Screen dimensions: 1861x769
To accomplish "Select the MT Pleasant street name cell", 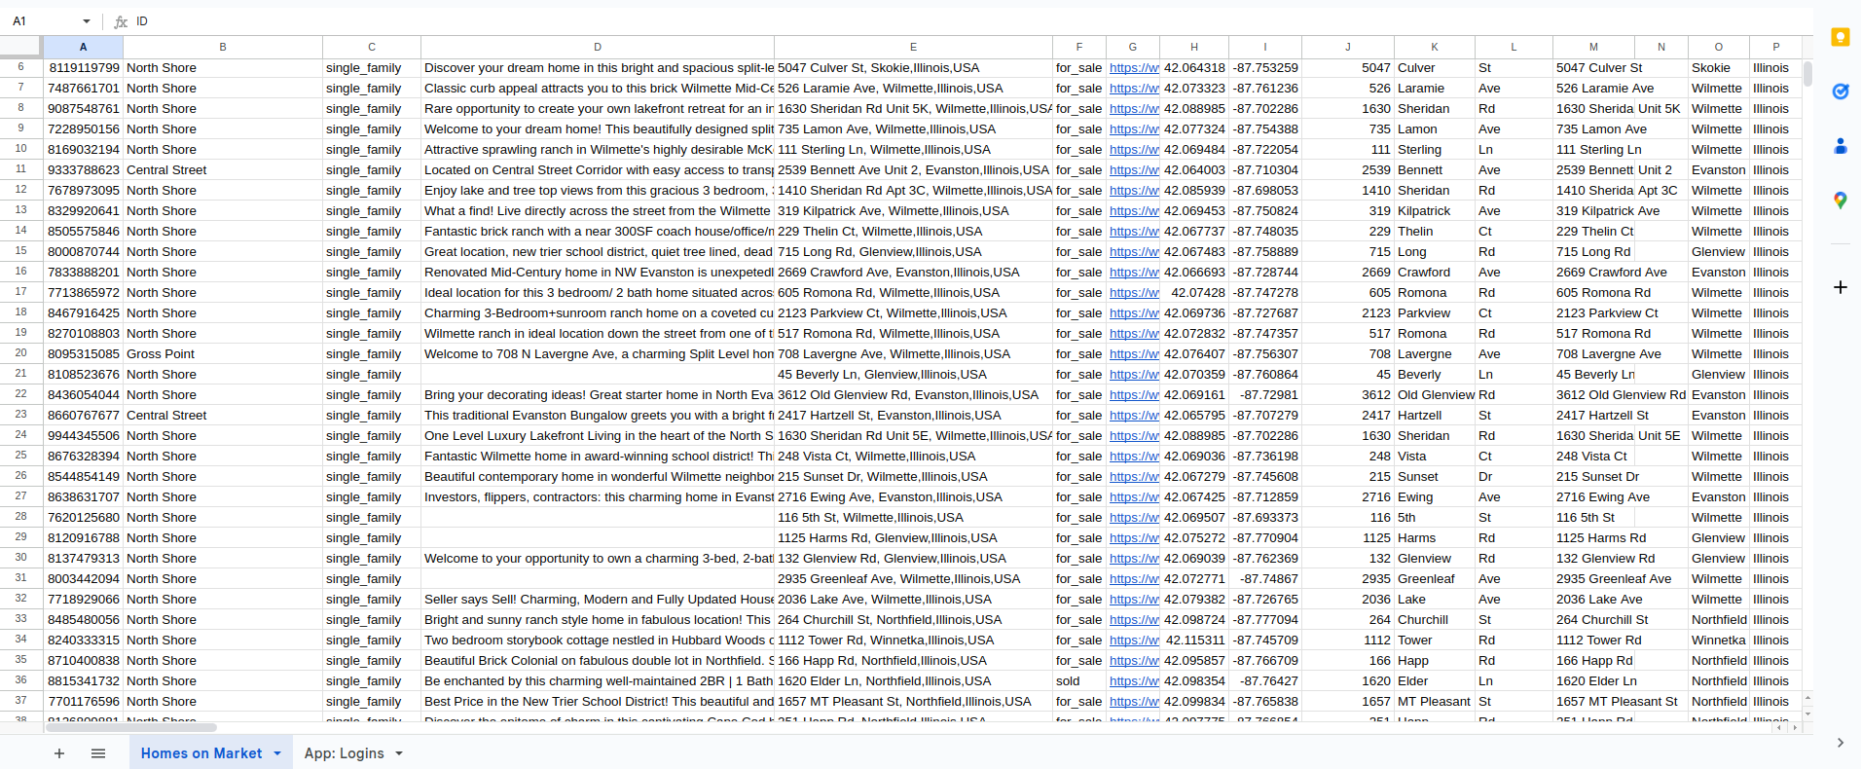I will click(1435, 702).
